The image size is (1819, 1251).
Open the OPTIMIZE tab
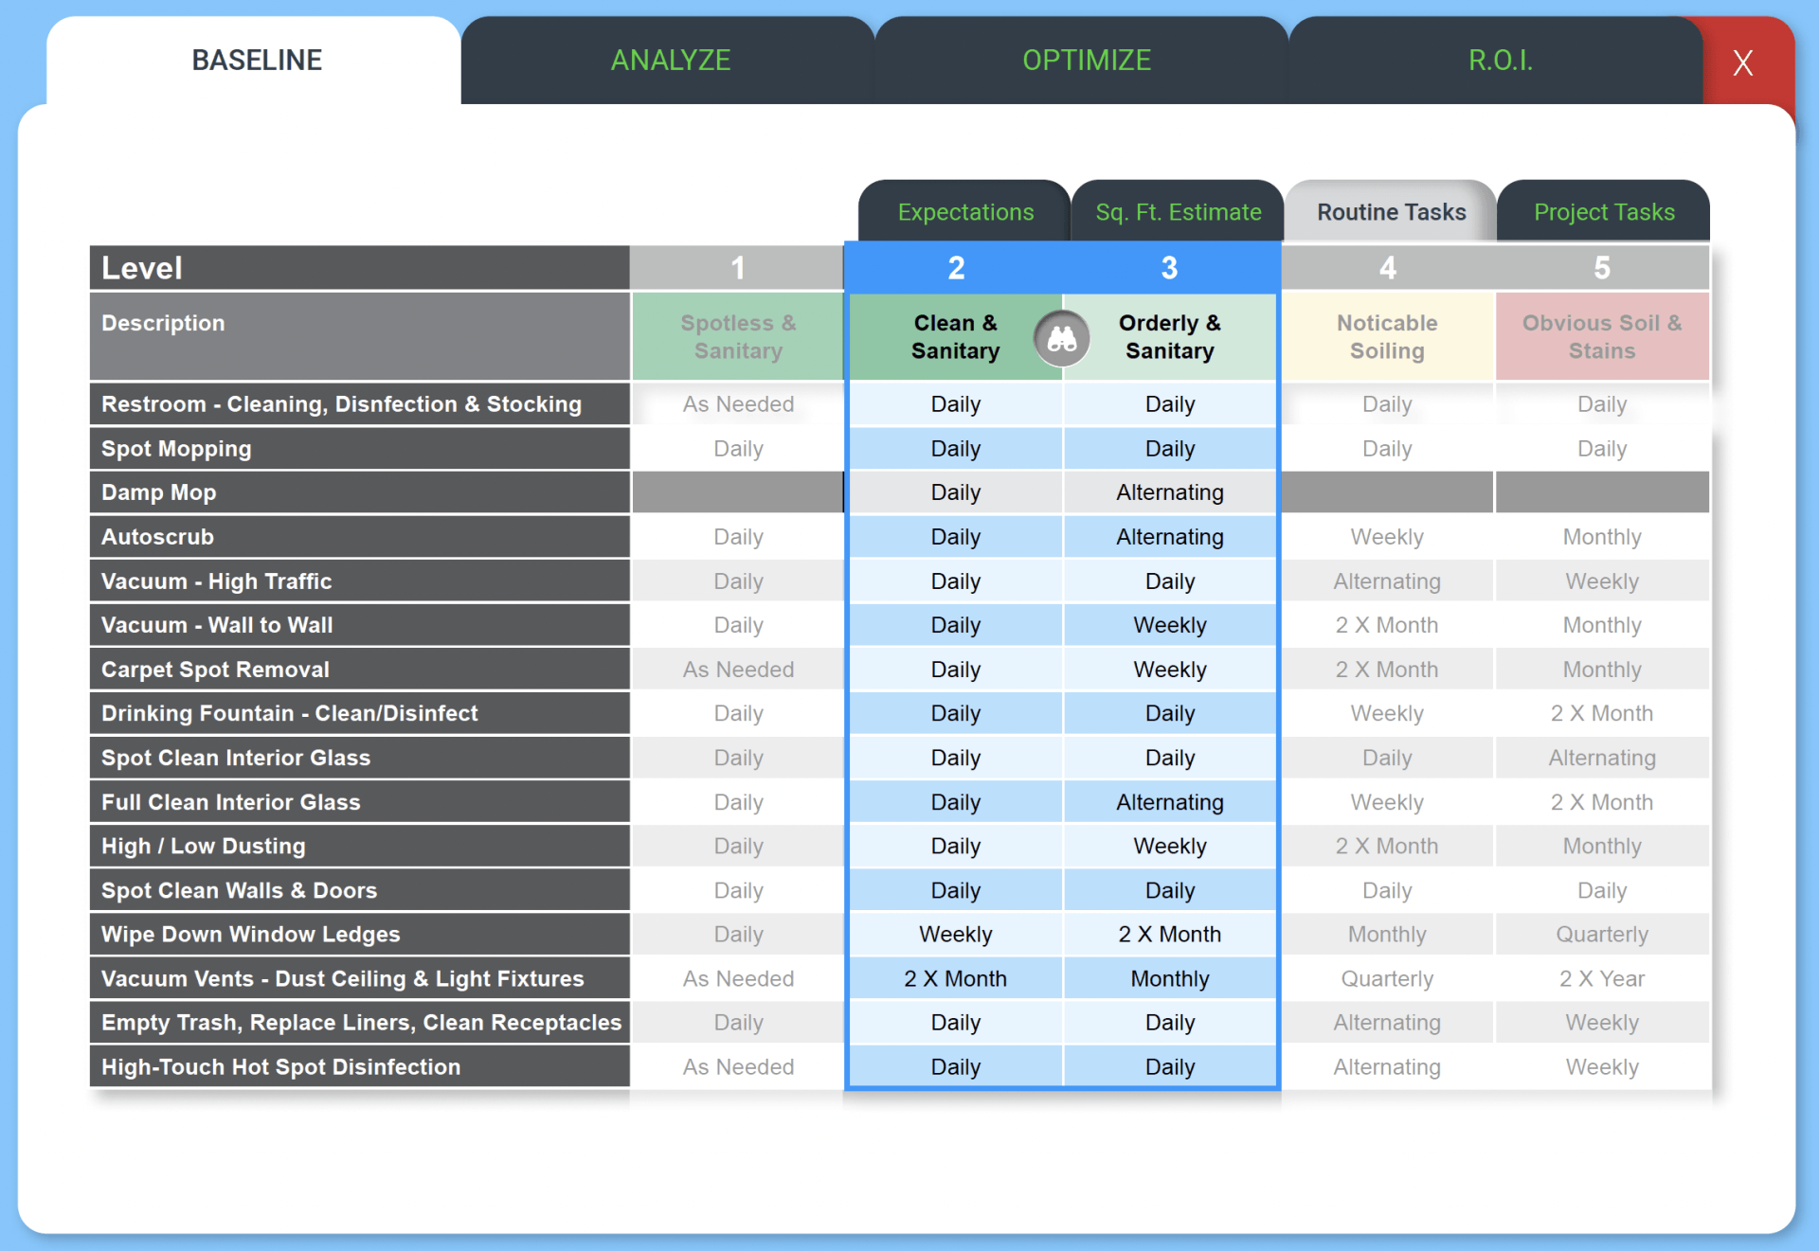1087,61
